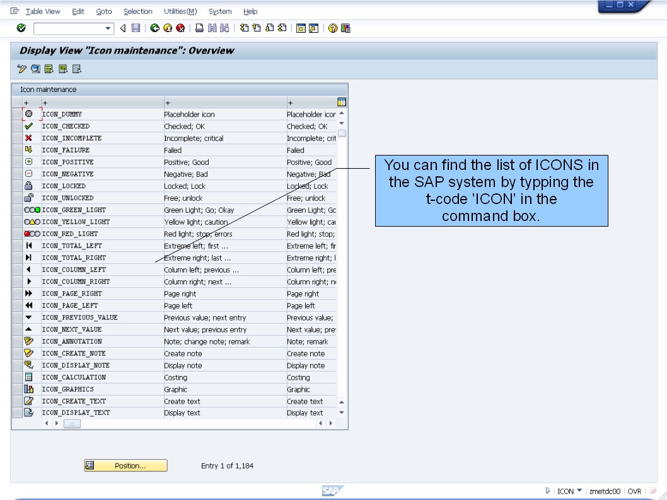The width and height of the screenshot is (667, 500).
Task: Click the green Enter checkmark icon
Action: (x=21, y=28)
